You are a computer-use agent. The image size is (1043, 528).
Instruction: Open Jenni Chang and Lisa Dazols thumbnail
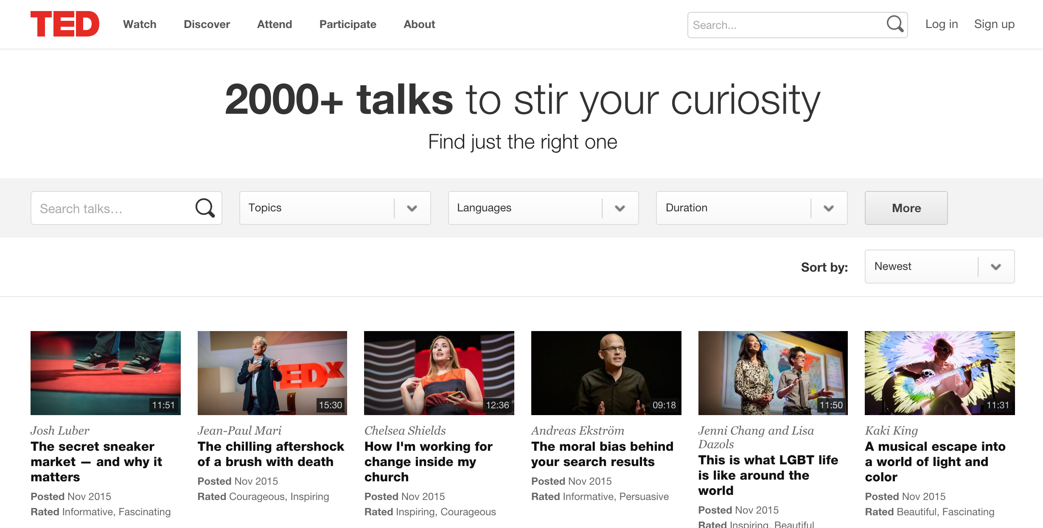tap(773, 373)
